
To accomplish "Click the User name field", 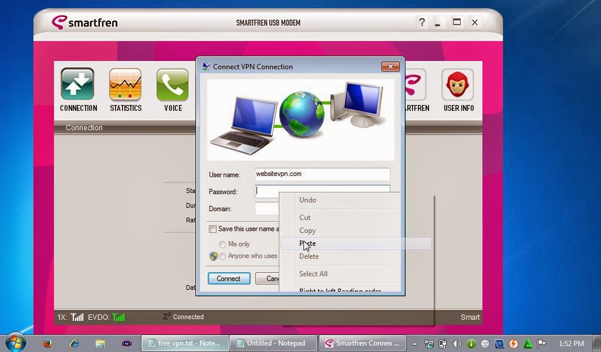I will (322, 174).
